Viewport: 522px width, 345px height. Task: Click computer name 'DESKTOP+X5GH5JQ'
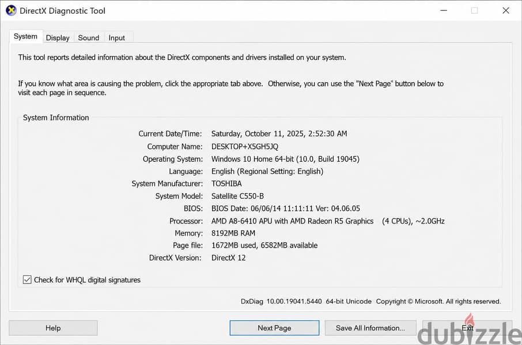tap(245, 147)
